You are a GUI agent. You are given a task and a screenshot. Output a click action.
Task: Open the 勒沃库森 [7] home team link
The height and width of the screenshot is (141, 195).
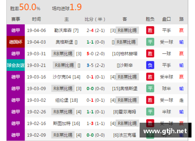coord(66,30)
